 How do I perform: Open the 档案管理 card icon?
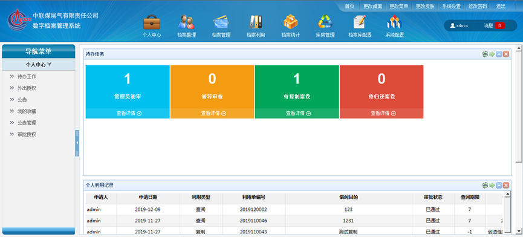pyautogui.click(x=221, y=22)
